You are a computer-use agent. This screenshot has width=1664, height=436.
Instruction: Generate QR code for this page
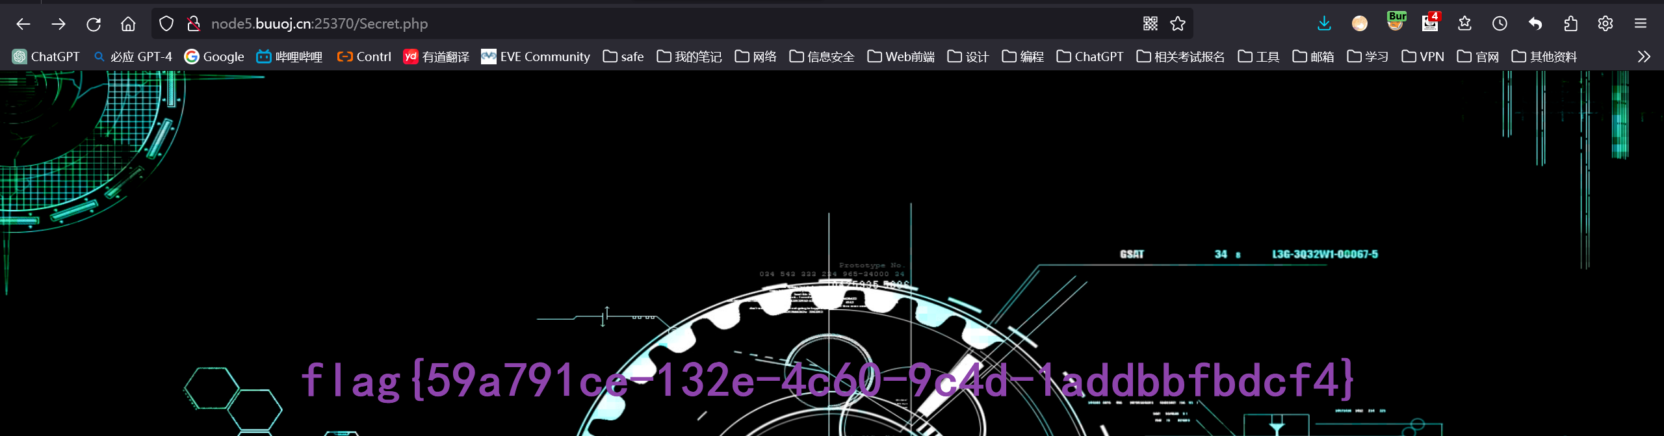1150,24
